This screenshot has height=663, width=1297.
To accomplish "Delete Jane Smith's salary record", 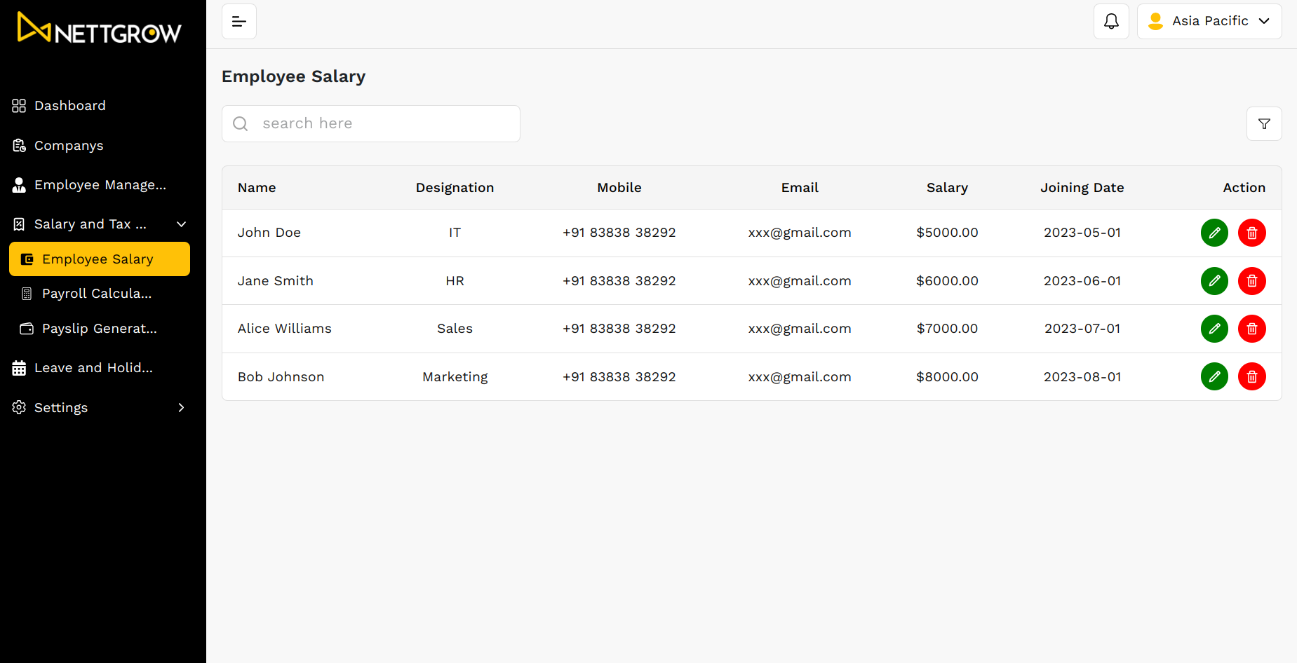I will [x=1251, y=281].
